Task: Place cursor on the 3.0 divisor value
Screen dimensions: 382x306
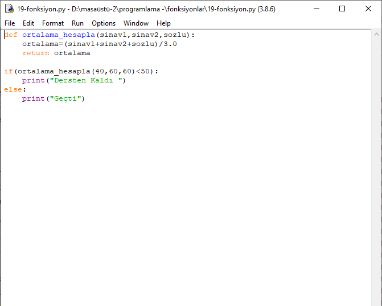Action: [x=170, y=44]
